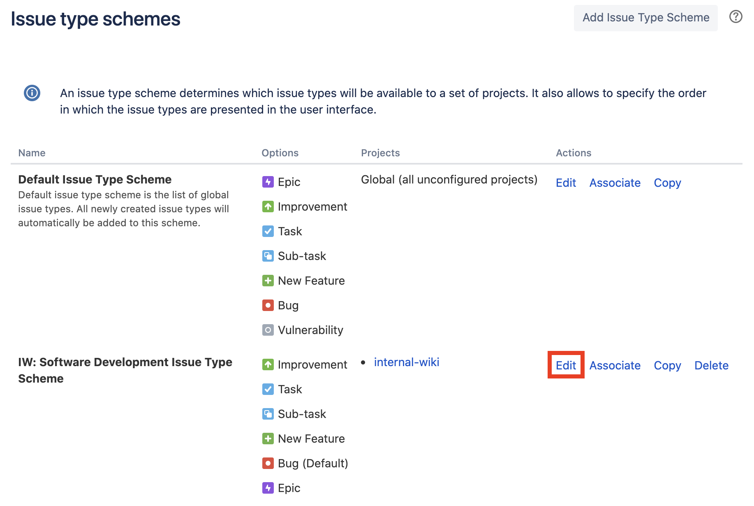Click the Bug (Default) icon in IW scheme

[x=268, y=463]
